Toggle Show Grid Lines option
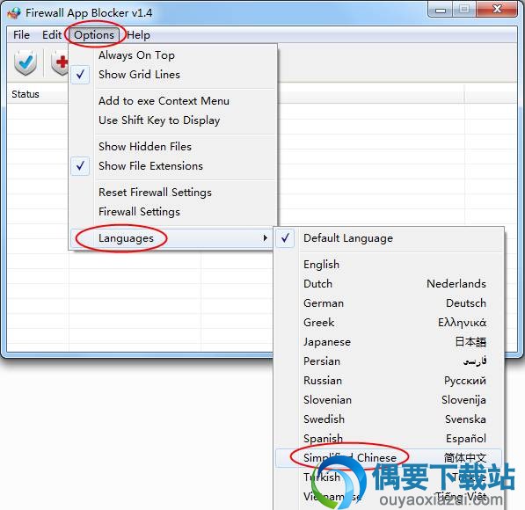 [173, 75]
